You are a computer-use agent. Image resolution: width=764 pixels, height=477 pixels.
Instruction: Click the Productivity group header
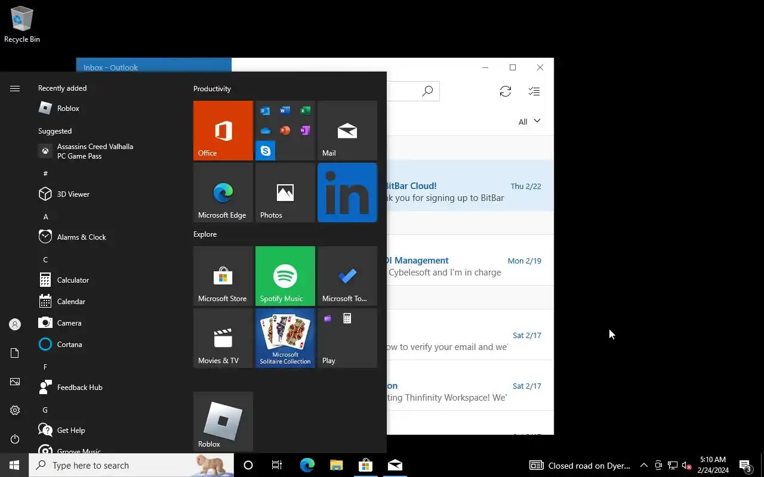pos(212,89)
